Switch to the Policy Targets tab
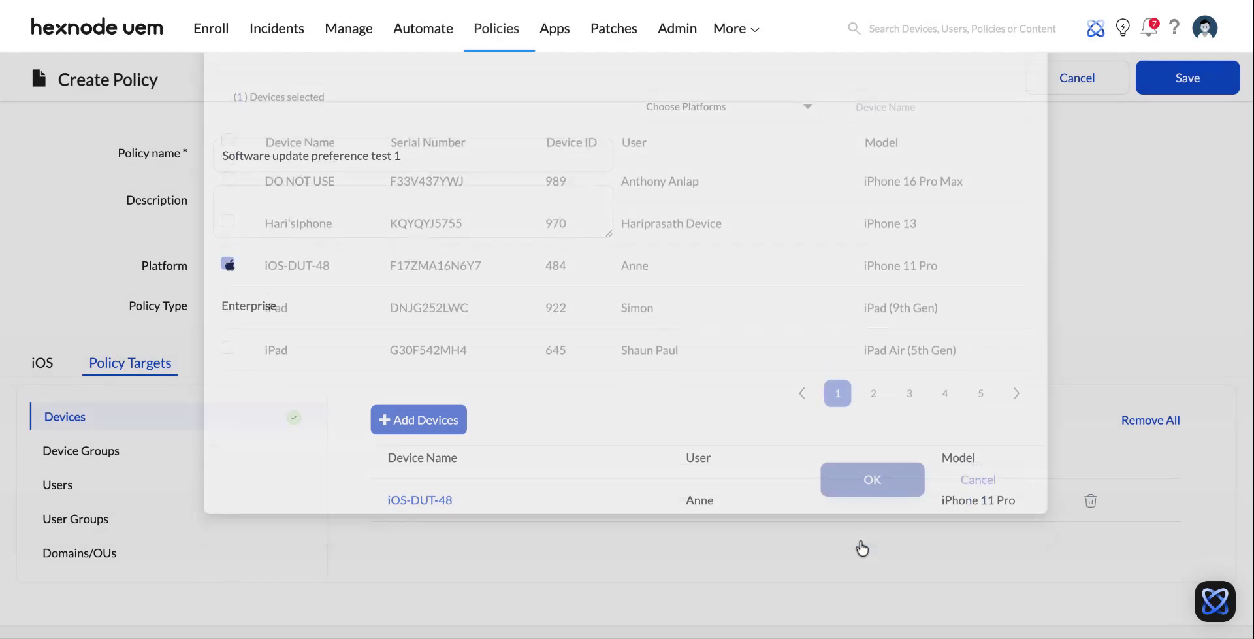 pyautogui.click(x=129, y=363)
